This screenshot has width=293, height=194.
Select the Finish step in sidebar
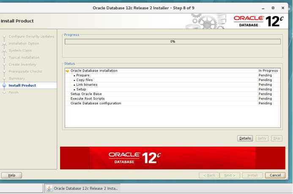click(14, 93)
